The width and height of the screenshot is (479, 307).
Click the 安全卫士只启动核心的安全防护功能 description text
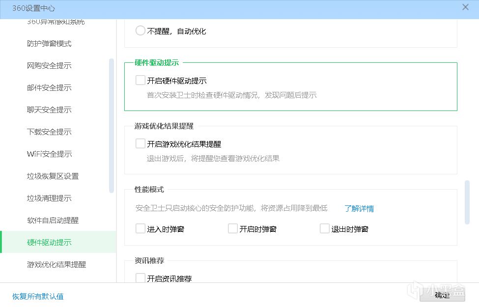[x=231, y=208]
